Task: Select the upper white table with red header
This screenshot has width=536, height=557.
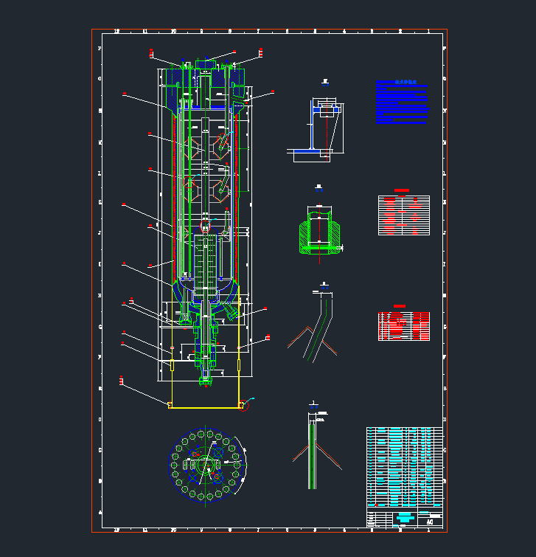Action: (x=403, y=215)
